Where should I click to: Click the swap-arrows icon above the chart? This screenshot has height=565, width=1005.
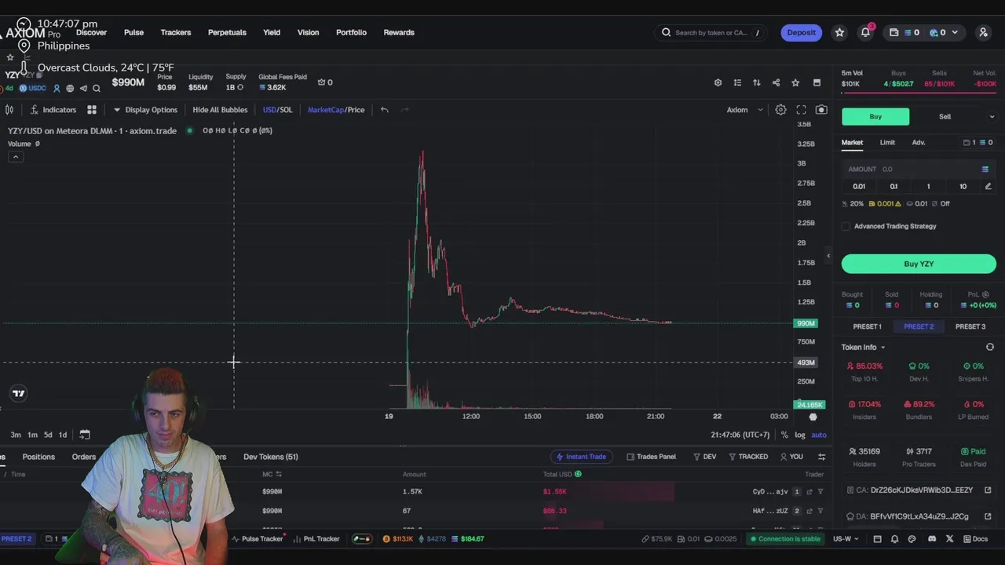coord(756,82)
